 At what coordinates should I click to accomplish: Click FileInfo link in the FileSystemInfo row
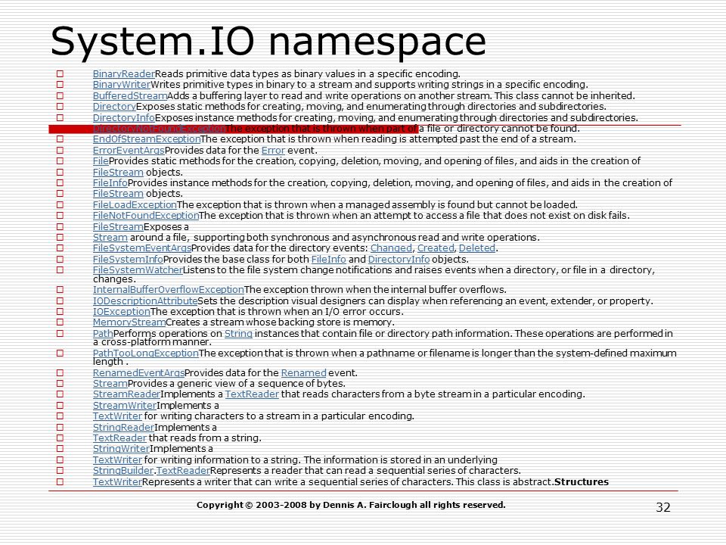click(329, 260)
